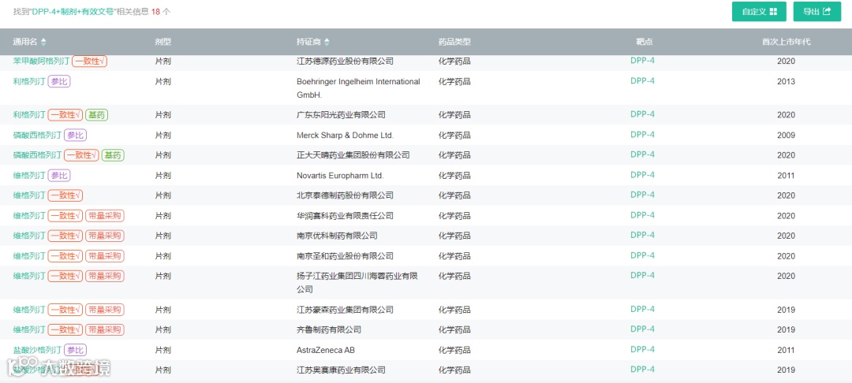852x383 pixels.
Task: Open 维格列汀 link in Novartis Europharm row
Action: tap(29, 175)
